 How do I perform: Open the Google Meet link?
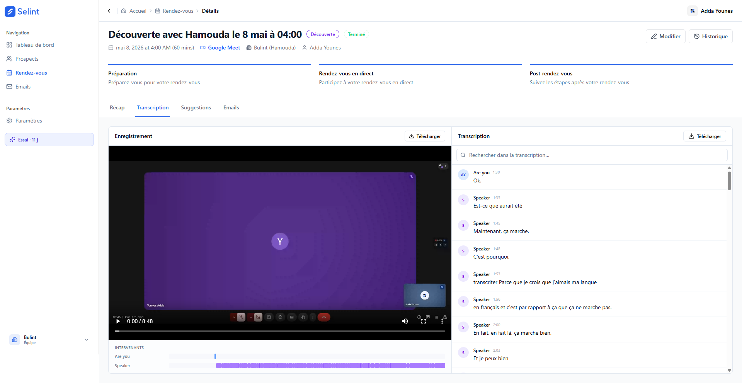[x=220, y=48]
